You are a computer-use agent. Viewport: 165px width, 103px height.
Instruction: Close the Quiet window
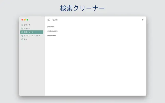point(22,20)
